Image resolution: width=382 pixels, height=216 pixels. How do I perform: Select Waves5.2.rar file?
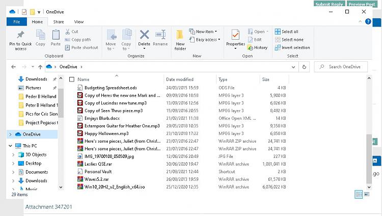(96, 179)
